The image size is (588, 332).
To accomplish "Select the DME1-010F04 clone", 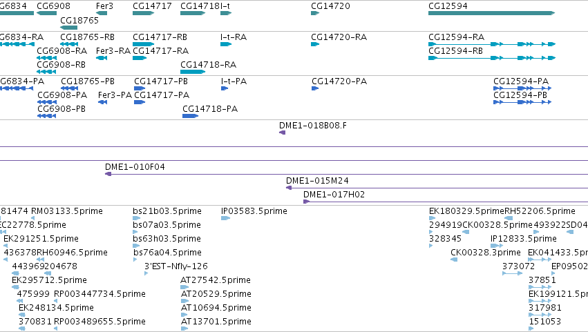I will [x=346, y=174].
